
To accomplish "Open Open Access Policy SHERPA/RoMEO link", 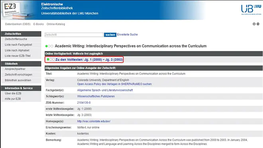I will [114, 84].
